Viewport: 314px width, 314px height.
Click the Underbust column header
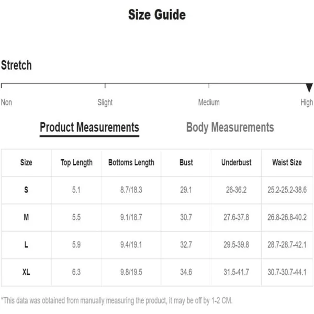[x=237, y=162]
